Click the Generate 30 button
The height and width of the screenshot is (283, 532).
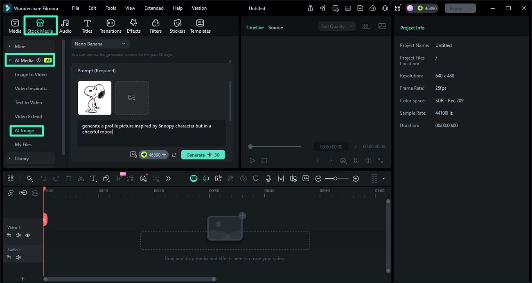coord(203,155)
